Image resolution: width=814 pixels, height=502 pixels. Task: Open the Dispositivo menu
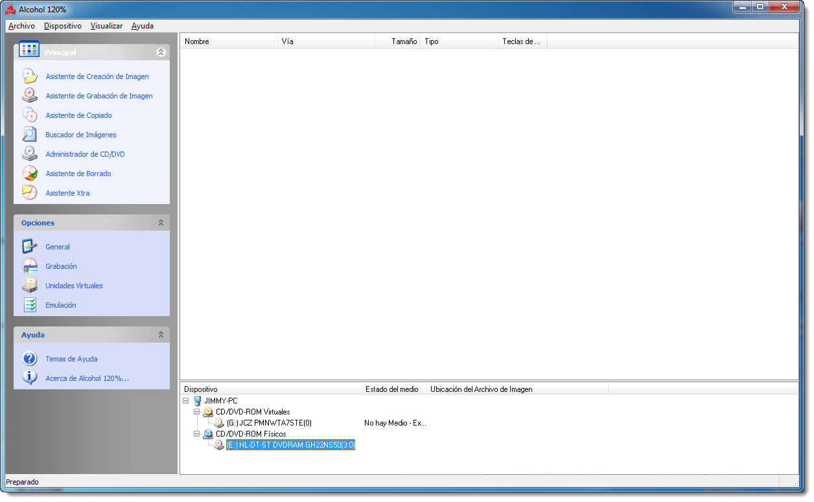63,26
